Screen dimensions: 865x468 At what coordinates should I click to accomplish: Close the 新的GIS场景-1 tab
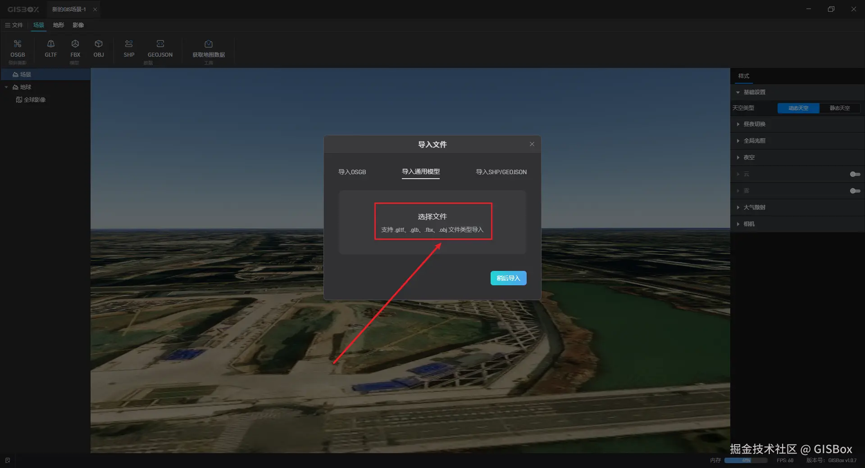pyautogui.click(x=95, y=9)
